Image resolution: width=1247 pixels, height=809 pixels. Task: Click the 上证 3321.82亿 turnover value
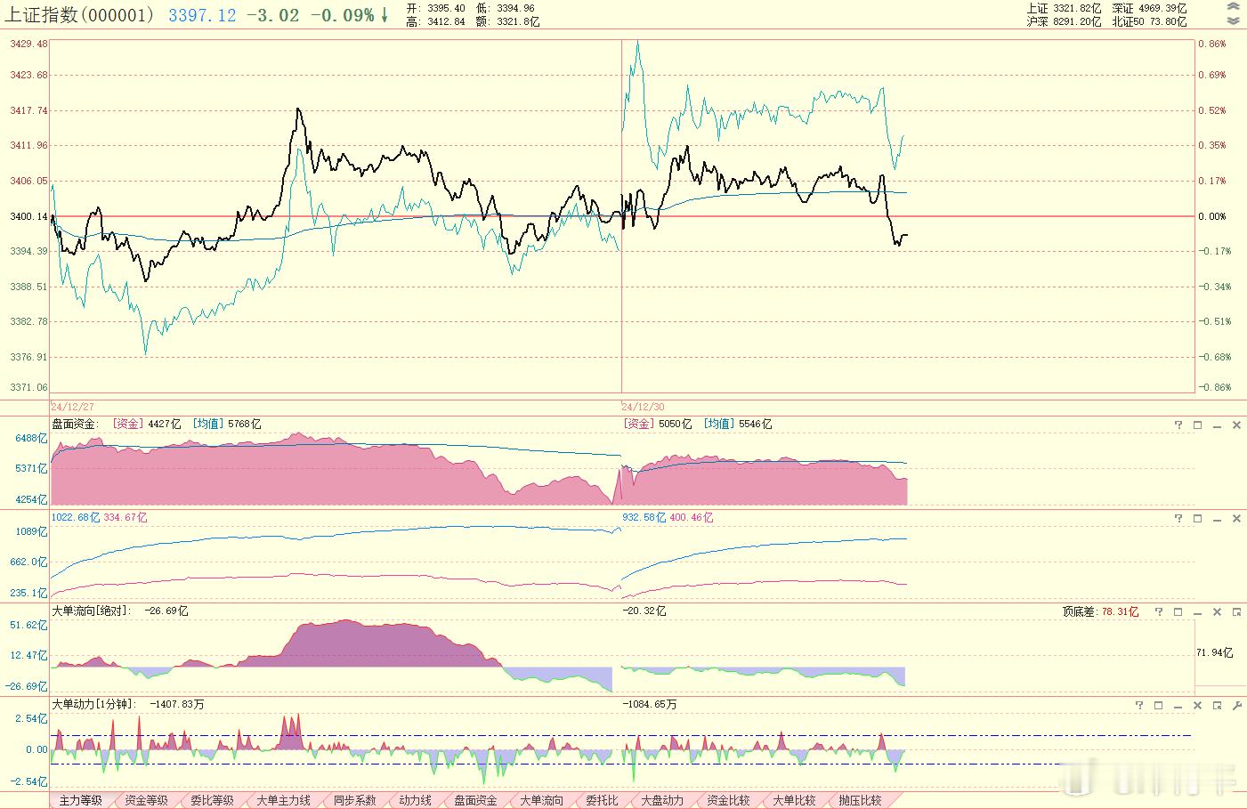coord(1064,9)
